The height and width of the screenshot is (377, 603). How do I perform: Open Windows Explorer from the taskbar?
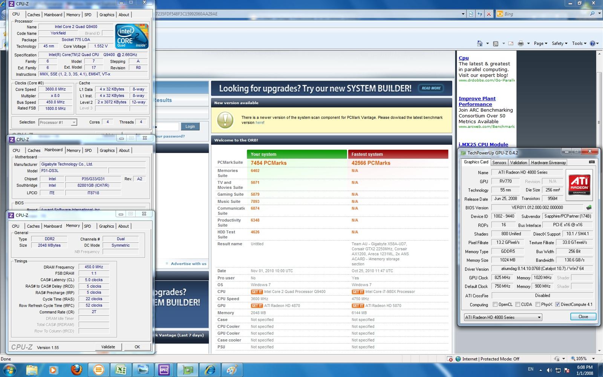coord(32,370)
